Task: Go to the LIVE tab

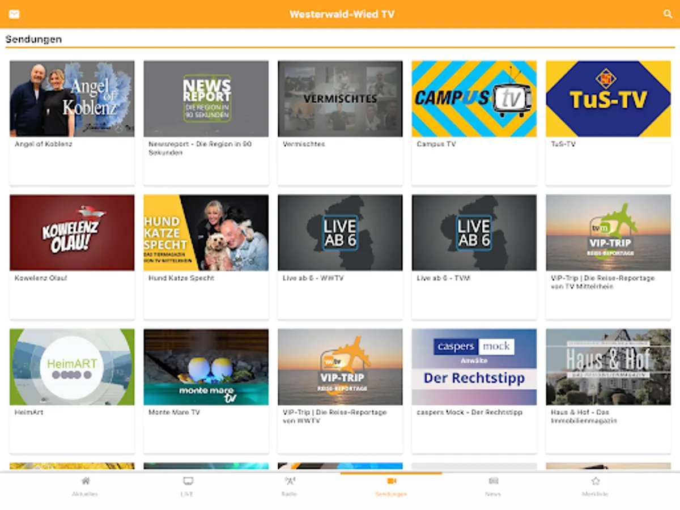Action: (188, 487)
